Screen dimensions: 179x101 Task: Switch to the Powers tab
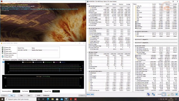click(x=25, y=60)
